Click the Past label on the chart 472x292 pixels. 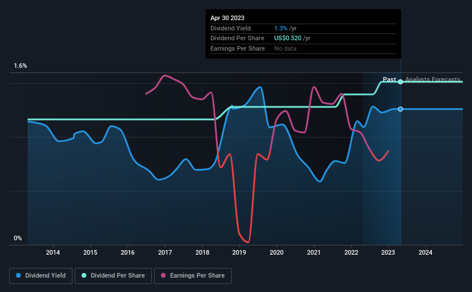coord(389,79)
